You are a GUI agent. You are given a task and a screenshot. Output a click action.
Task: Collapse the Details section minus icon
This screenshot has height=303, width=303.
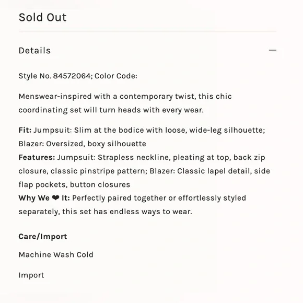pos(273,50)
